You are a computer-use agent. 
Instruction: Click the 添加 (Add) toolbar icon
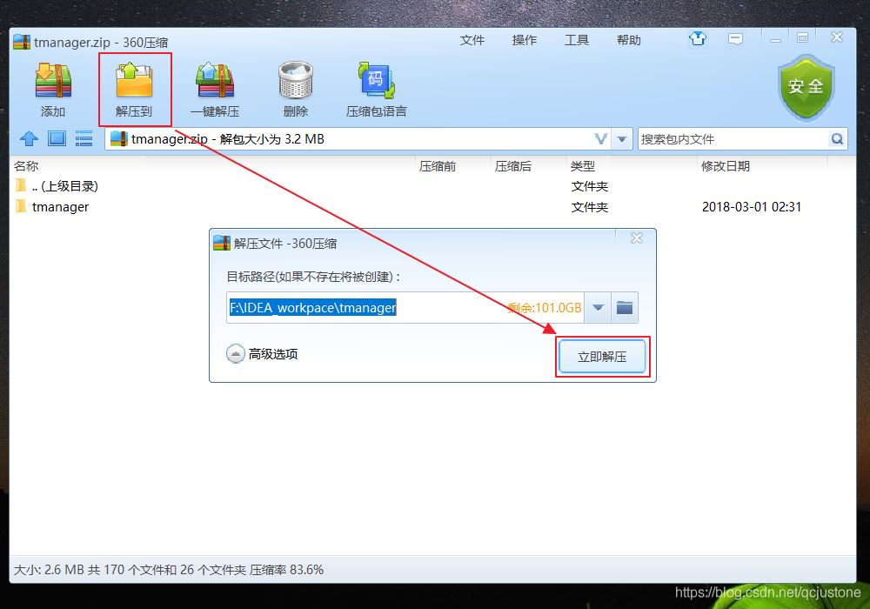tap(52, 87)
